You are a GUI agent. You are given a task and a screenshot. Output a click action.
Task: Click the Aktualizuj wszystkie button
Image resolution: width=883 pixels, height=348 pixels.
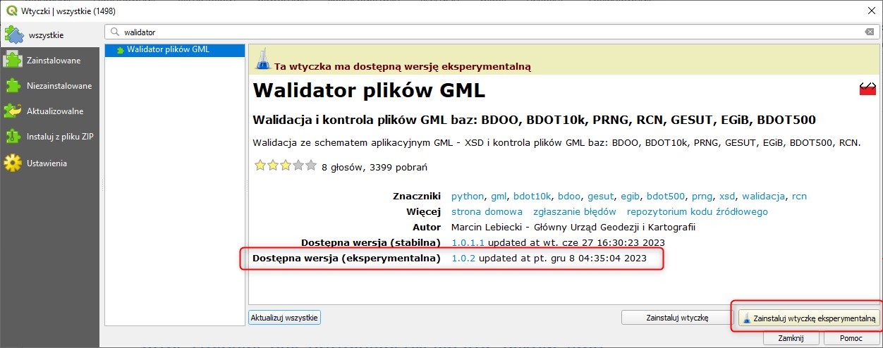point(285,318)
